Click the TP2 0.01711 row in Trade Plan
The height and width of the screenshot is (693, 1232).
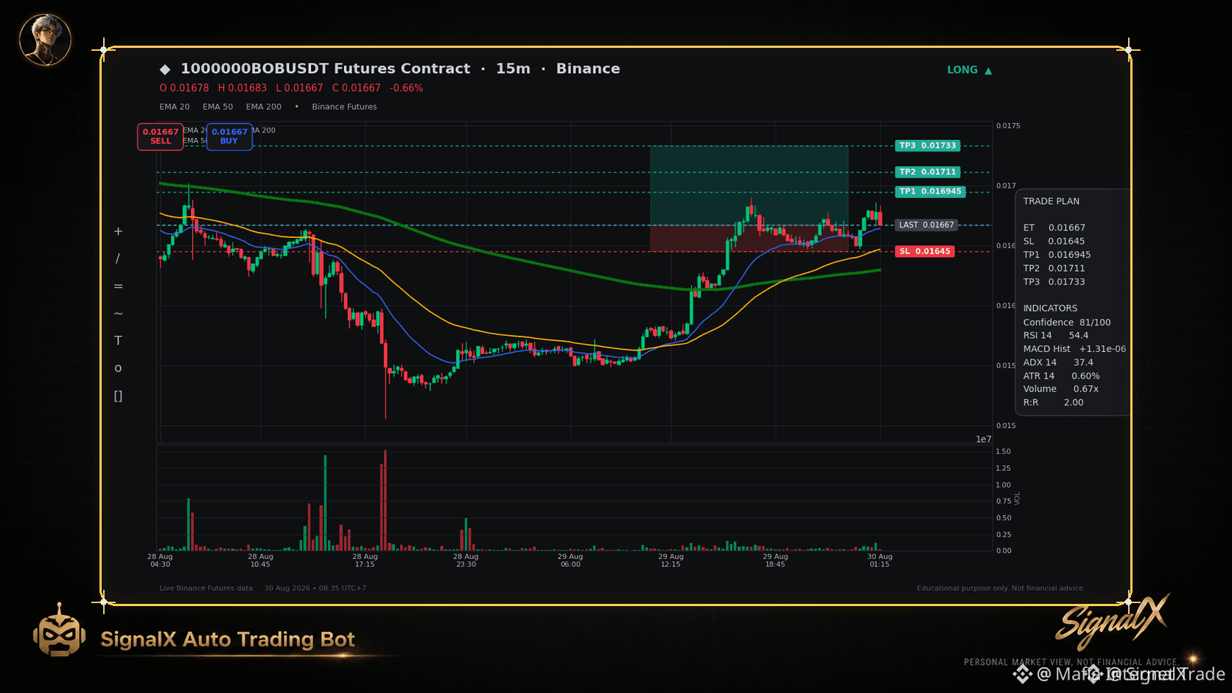(x=1054, y=269)
